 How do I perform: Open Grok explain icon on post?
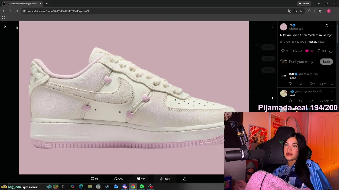(327, 25)
